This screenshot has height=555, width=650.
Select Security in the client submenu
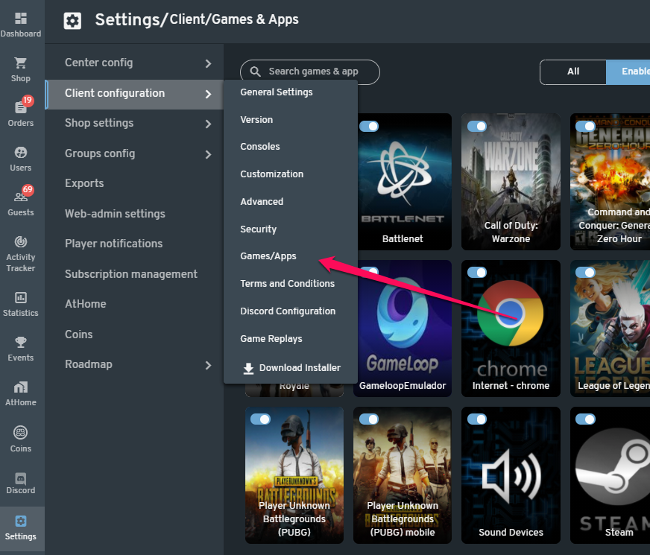(x=258, y=229)
